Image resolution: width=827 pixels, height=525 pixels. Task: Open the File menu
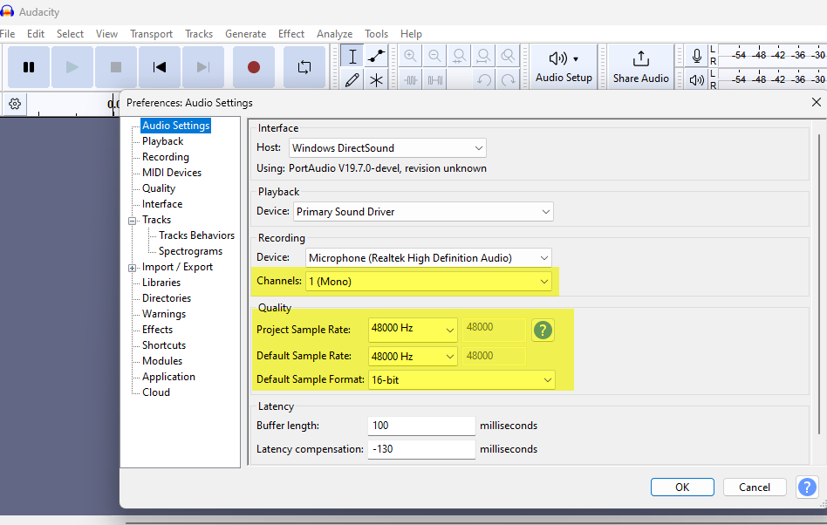tap(7, 34)
